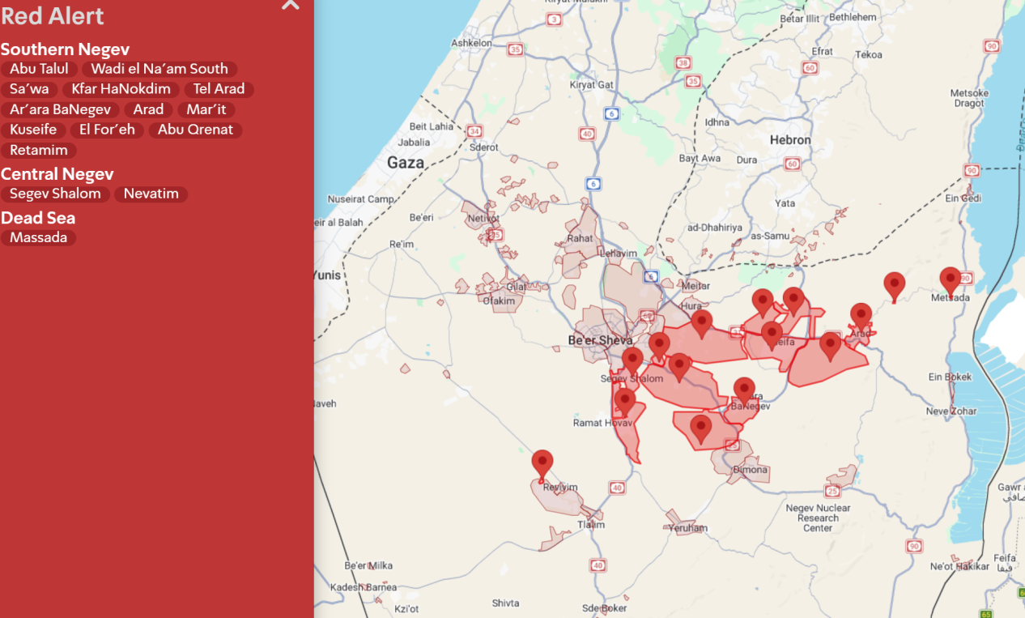
Task: Click the Retamim location tag
Action: coord(39,150)
